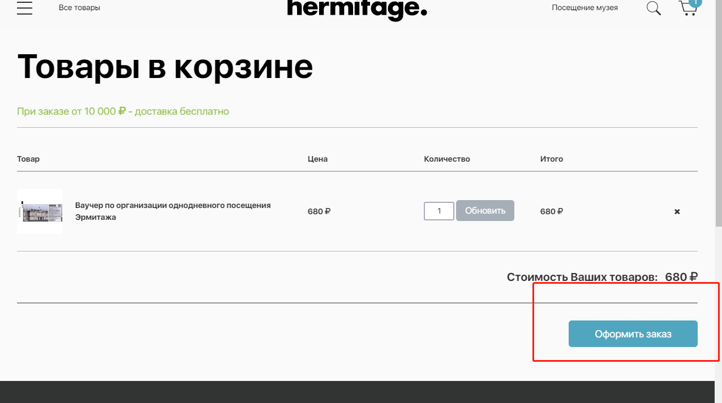
Task: Open the Посещение музея link
Action: pos(585,8)
